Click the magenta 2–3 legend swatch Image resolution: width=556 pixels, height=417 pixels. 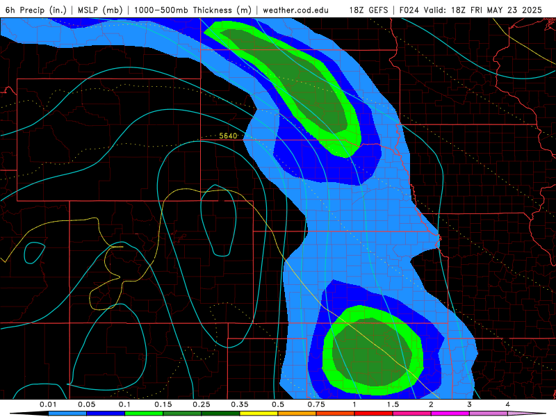(x=450, y=414)
